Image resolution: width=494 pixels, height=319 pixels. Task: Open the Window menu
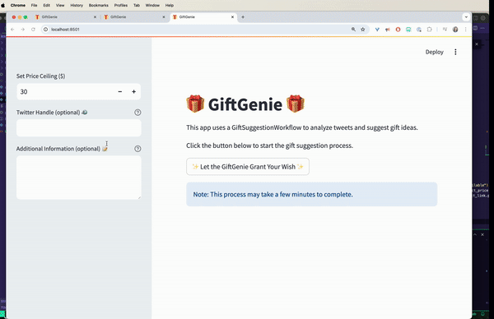pyautogui.click(x=152, y=6)
